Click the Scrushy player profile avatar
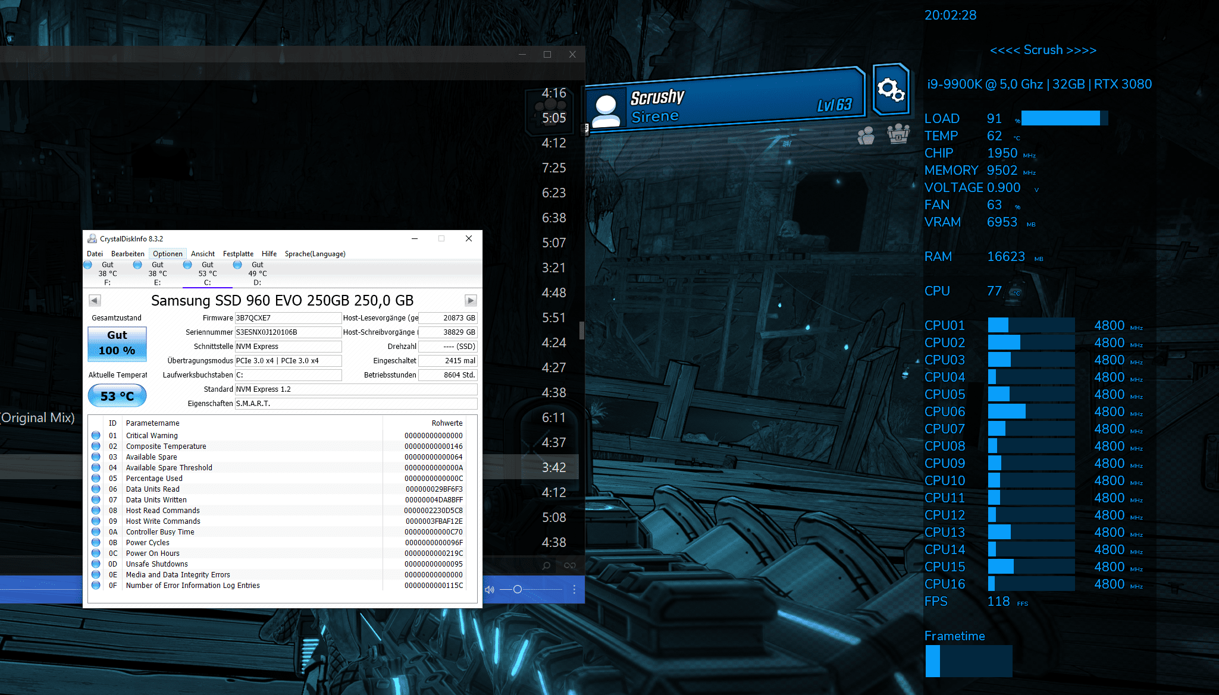Screen dimensions: 1219x695 pyautogui.click(x=606, y=111)
